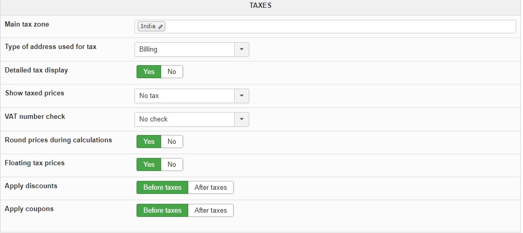
Task: Choose No for Floating tax prices
Action: coord(172,165)
